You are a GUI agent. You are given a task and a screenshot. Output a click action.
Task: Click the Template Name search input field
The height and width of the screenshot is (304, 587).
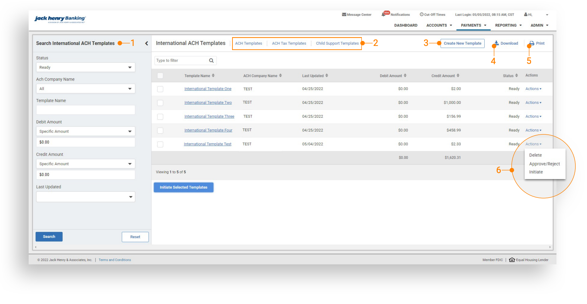(x=85, y=110)
